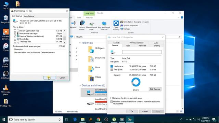Collapse the Folders (7) section

(80, 43)
